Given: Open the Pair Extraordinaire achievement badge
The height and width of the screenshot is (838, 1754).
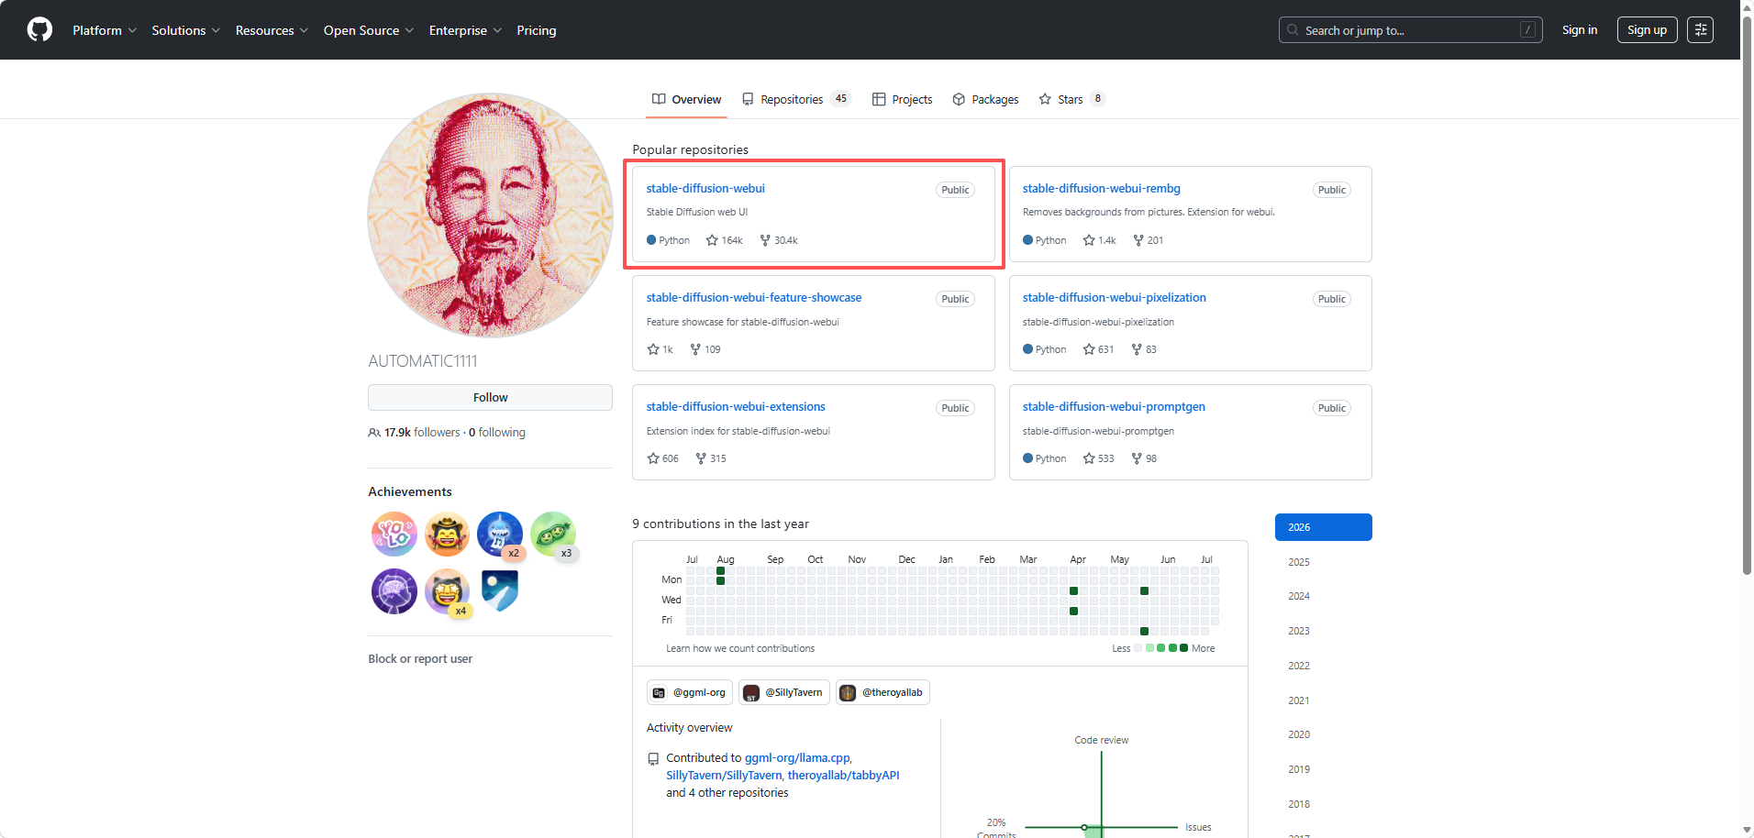Looking at the screenshot, I should click(553, 535).
